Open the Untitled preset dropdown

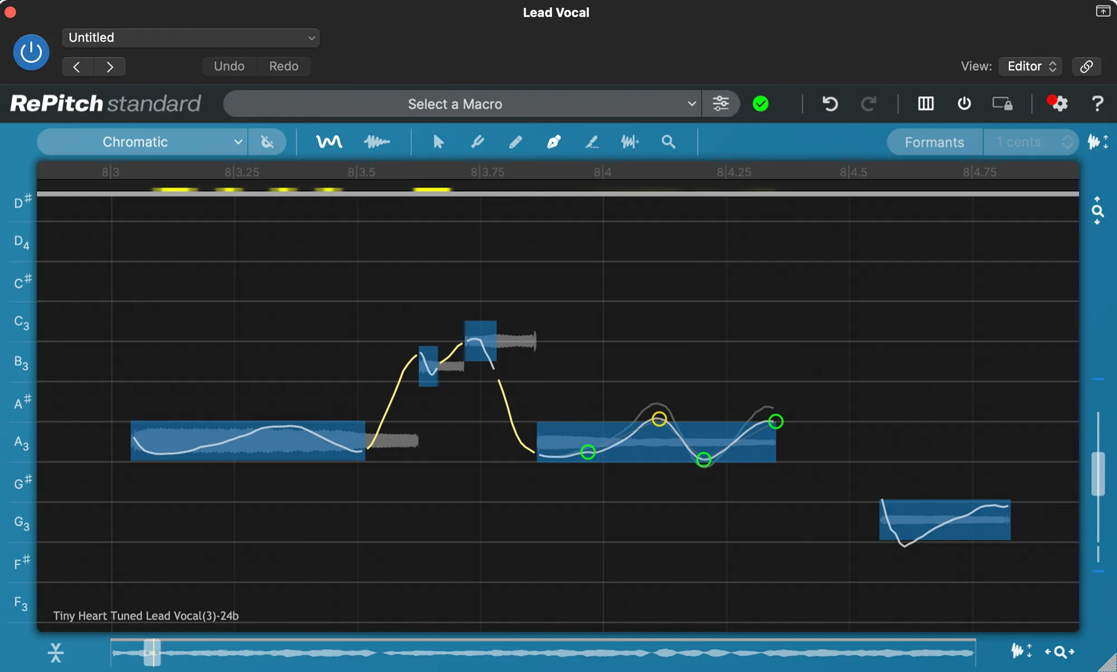(x=190, y=37)
